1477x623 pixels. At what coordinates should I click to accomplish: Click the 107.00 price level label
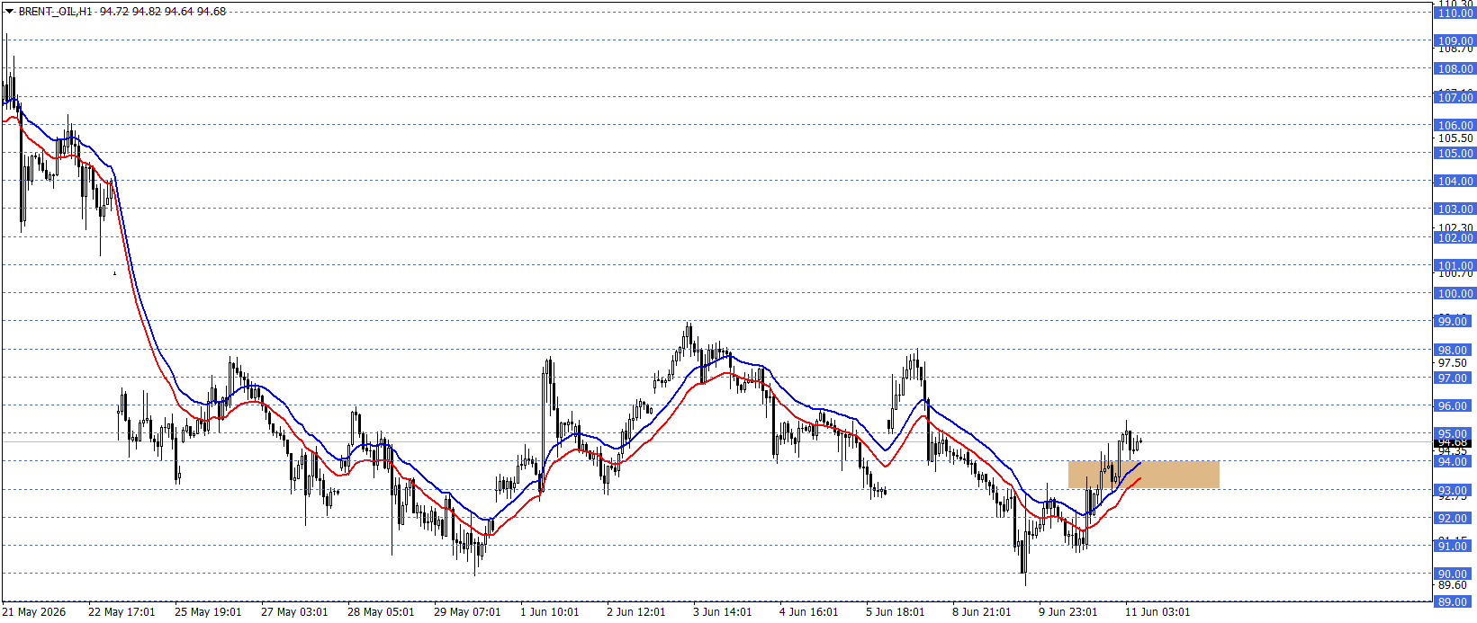(x=1454, y=98)
